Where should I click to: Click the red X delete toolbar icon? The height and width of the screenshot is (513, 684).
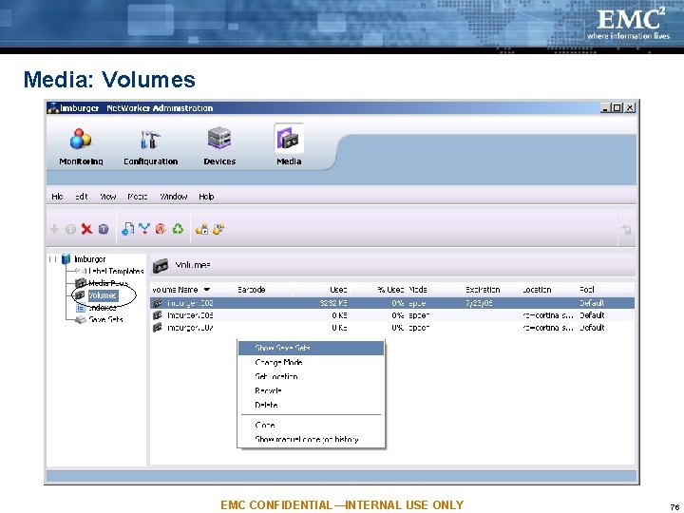coord(86,229)
